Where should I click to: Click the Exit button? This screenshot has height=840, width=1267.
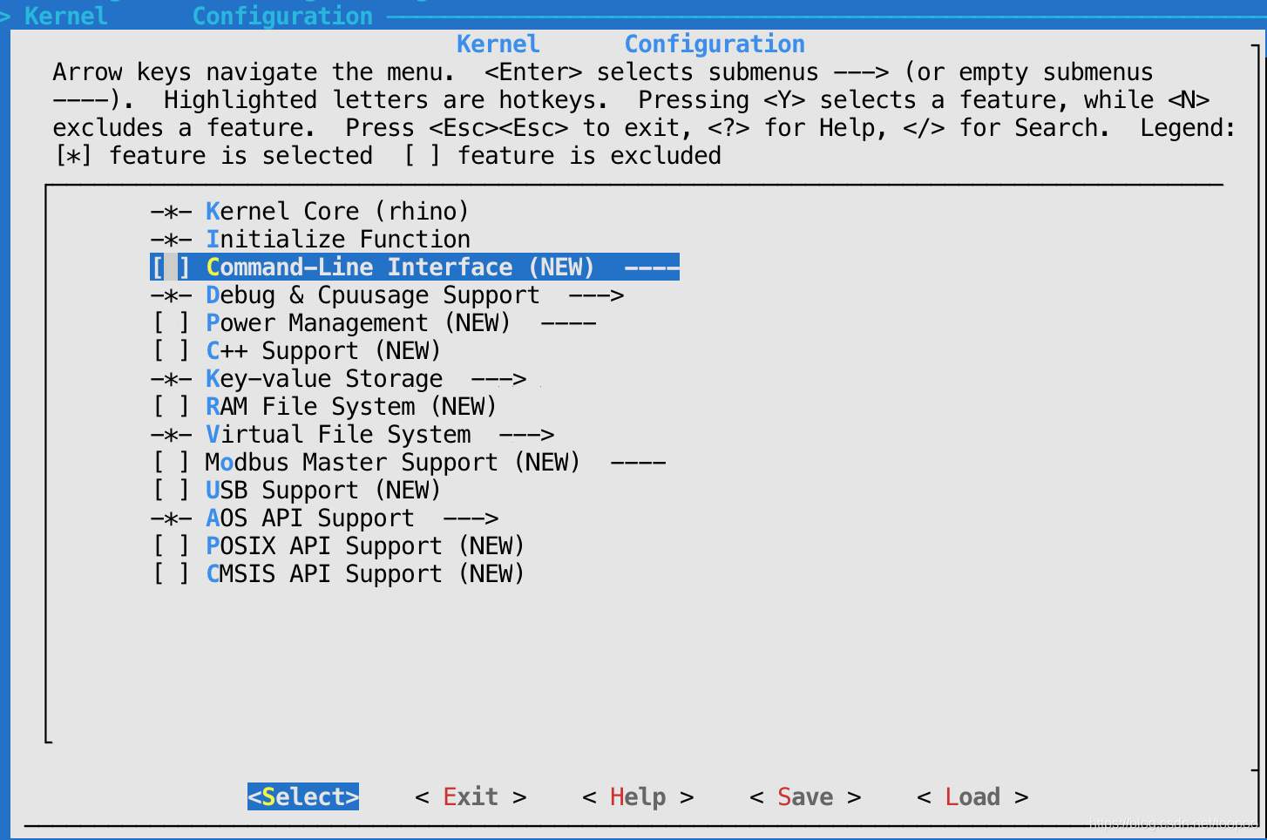[x=471, y=796]
